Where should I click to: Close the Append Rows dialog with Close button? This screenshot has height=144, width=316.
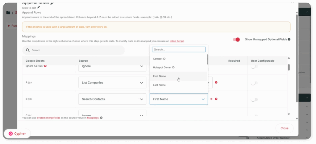pos(284,128)
